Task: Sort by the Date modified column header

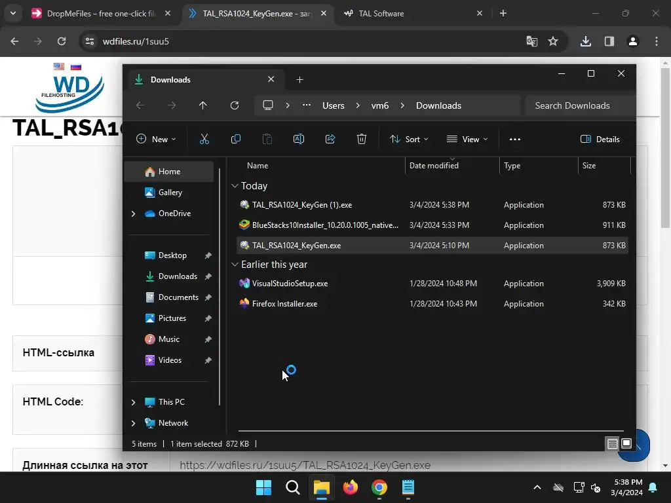Action: click(x=434, y=166)
